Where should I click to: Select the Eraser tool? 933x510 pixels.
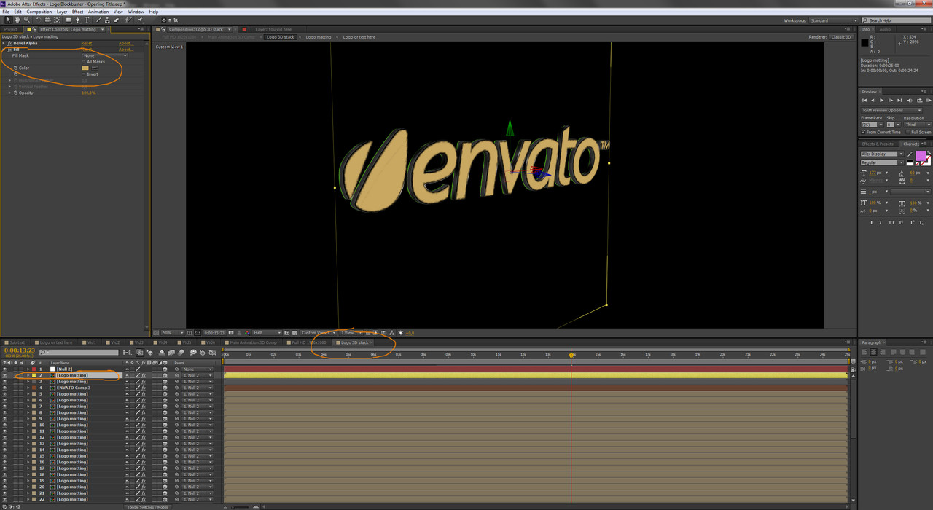click(x=117, y=20)
